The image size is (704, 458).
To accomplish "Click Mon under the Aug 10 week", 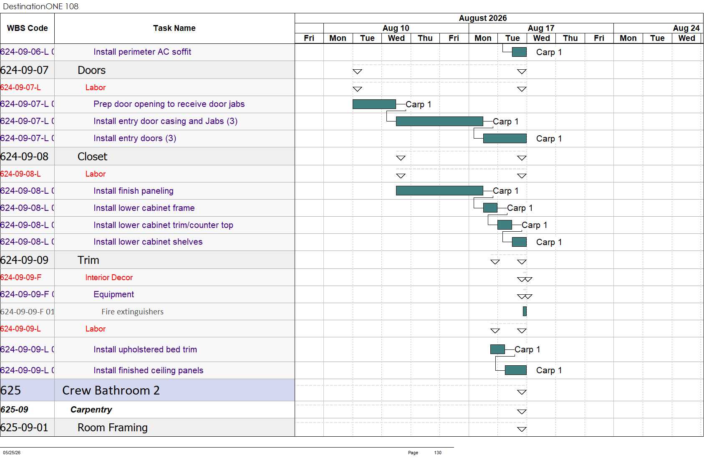I will [x=338, y=38].
